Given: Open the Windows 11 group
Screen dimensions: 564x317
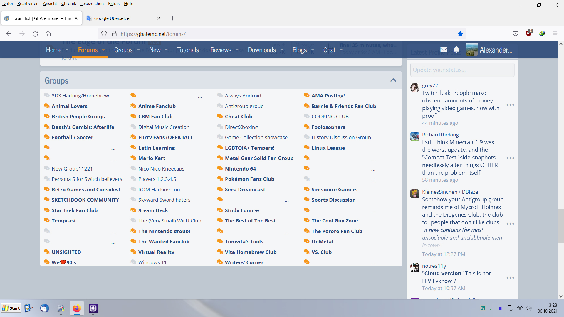Looking at the screenshot, I should pyautogui.click(x=152, y=262).
